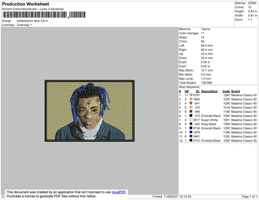Screen dimensions: 259x200
Task: Click the Min Stitch value 0.0 mm
Action: pos(206,75)
